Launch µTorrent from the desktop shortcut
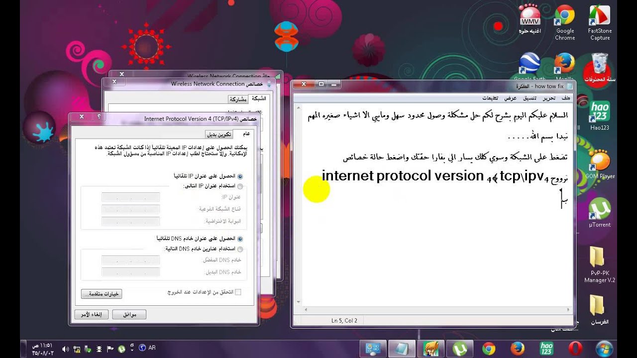 tap(600, 212)
